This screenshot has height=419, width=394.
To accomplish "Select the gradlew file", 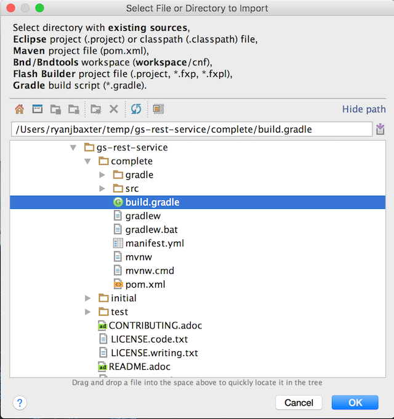I will click(x=143, y=216).
